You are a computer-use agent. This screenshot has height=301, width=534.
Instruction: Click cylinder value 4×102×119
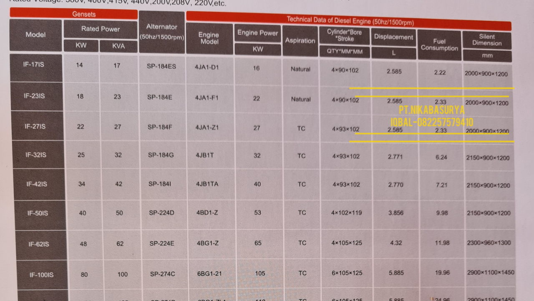coord(346,213)
